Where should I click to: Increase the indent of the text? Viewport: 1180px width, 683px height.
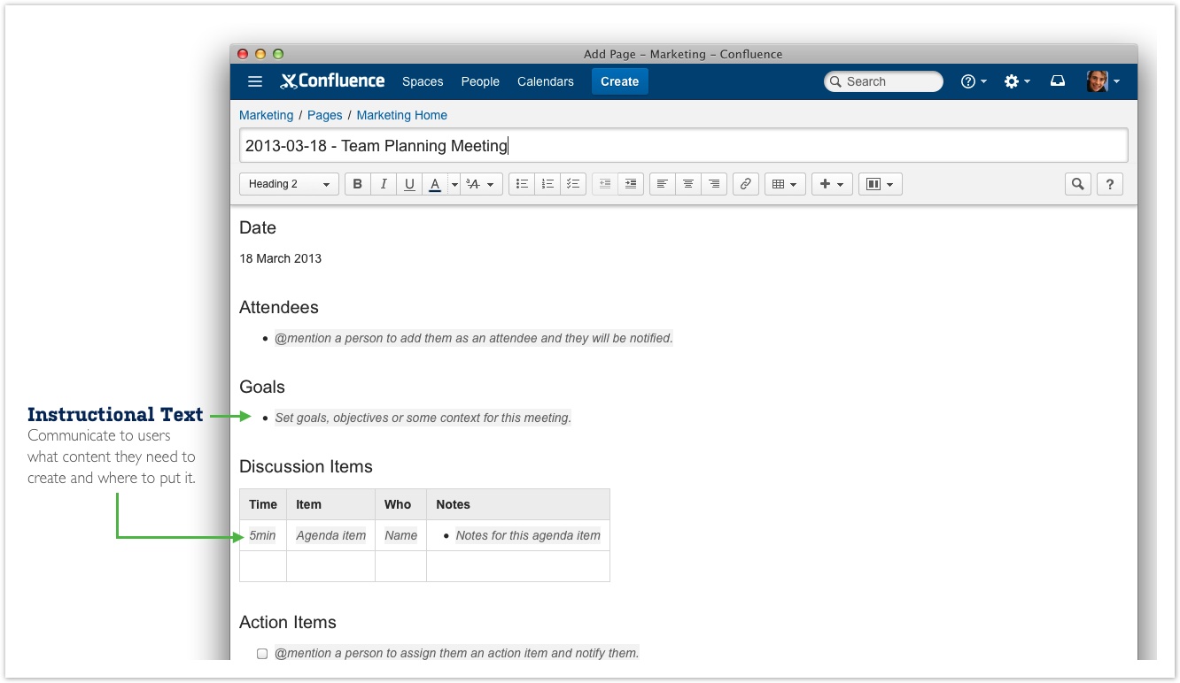(x=630, y=183)
